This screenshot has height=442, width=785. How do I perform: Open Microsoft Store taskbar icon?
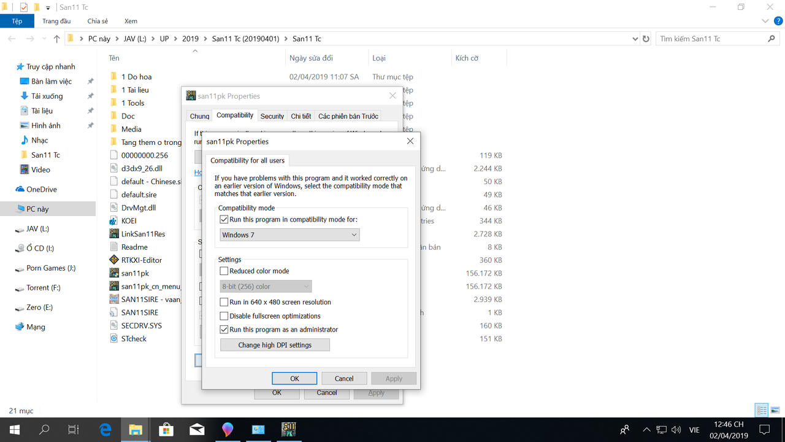pos(166,430)
